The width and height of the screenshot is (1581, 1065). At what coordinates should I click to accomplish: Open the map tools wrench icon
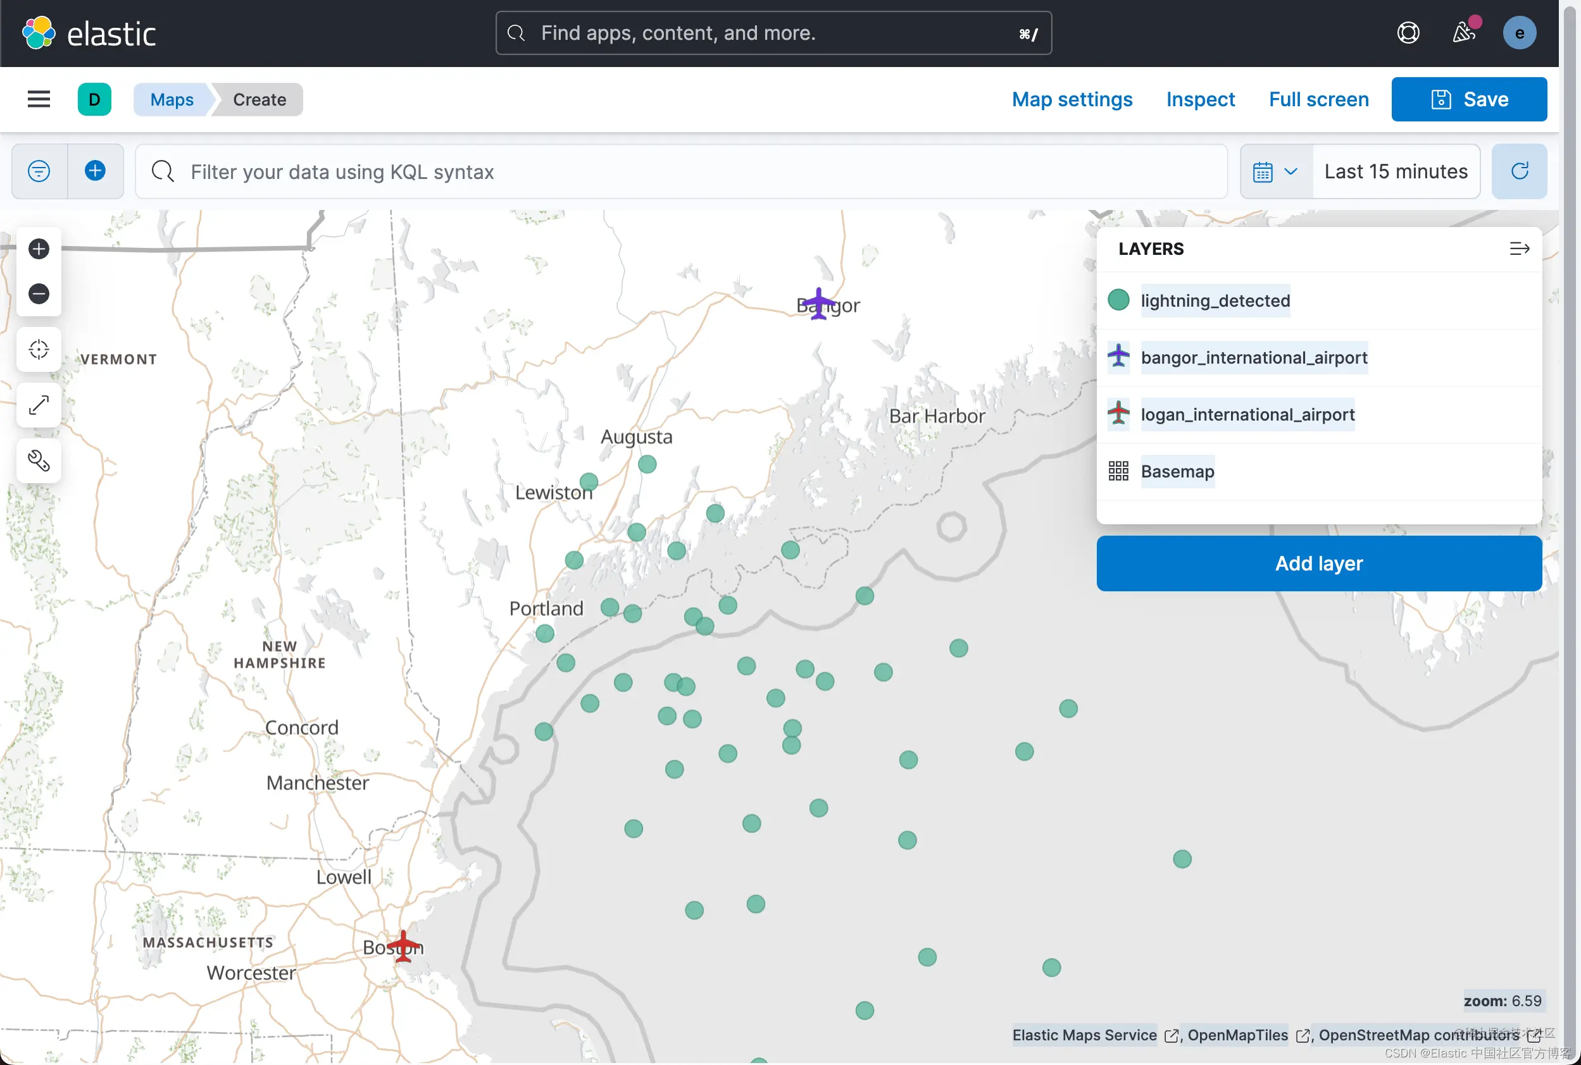pyautogui.click(x=39, y=460)
